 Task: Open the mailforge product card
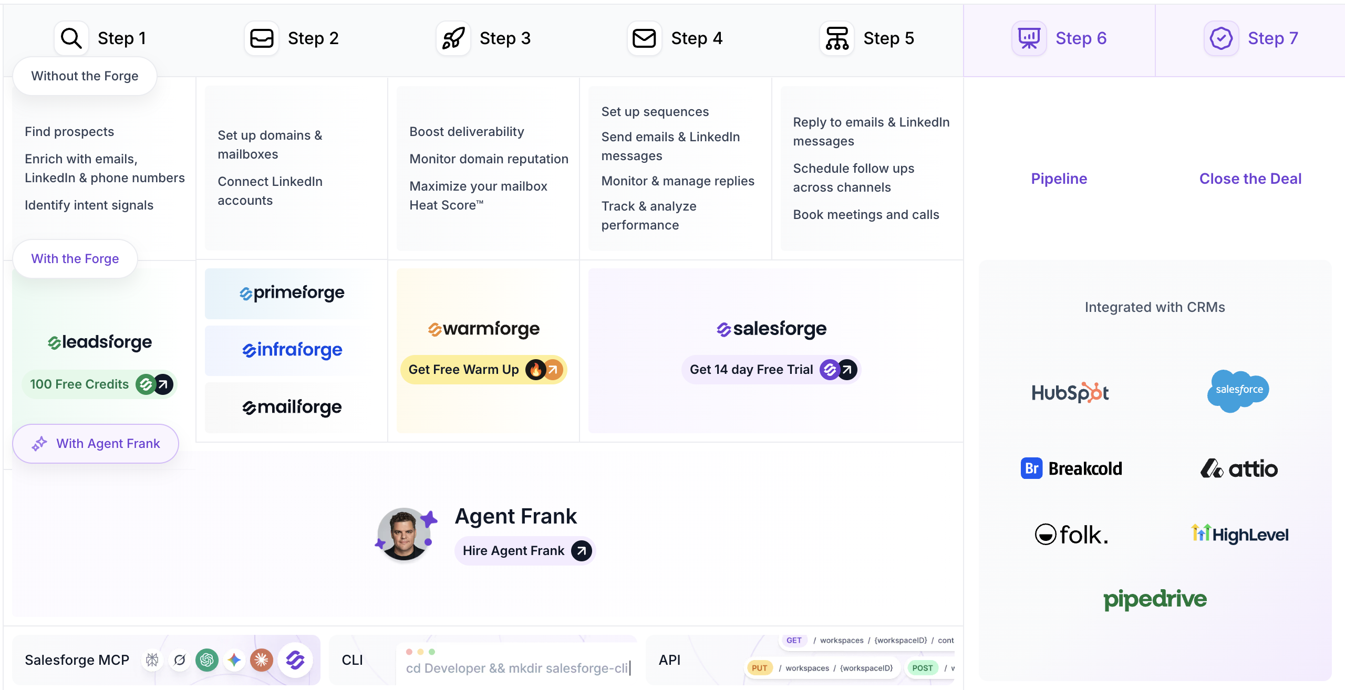pyautogui.click(x=292, y=407)
